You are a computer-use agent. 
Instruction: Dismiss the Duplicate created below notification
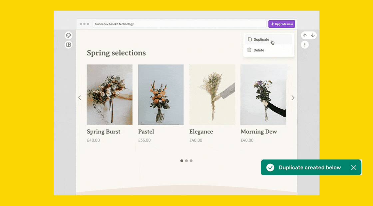354,167
